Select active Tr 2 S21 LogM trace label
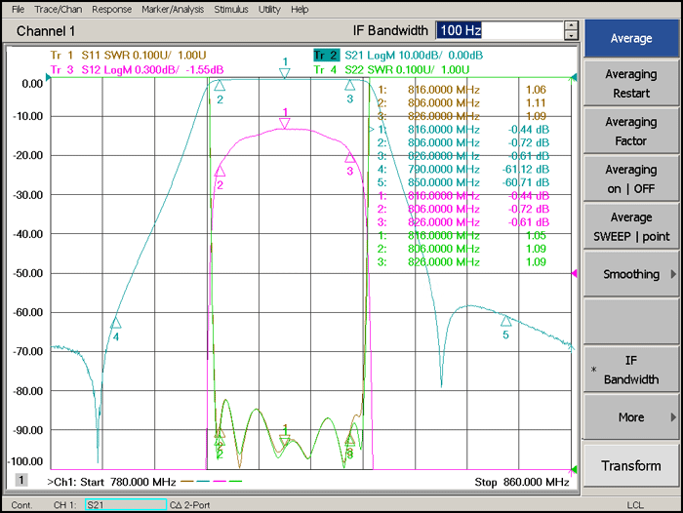Image resolution: width=683 pixels, height=513 pixels. tap(398, 56)
